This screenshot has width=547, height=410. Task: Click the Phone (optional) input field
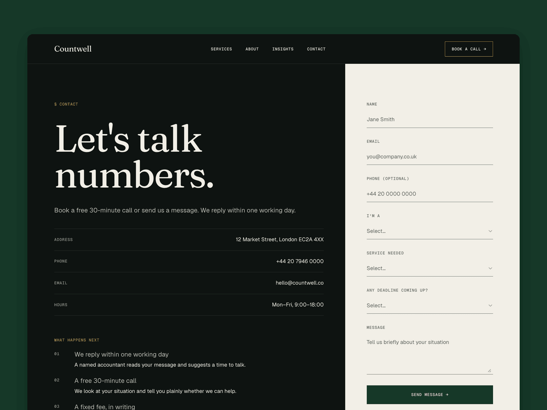pyautogui.click(x=430, y=194)
